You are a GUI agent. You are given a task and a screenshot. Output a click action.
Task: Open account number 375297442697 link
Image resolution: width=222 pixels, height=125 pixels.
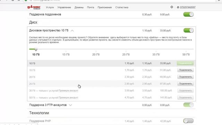click(188, 7)
